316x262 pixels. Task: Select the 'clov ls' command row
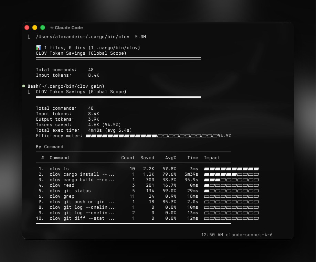147,168
